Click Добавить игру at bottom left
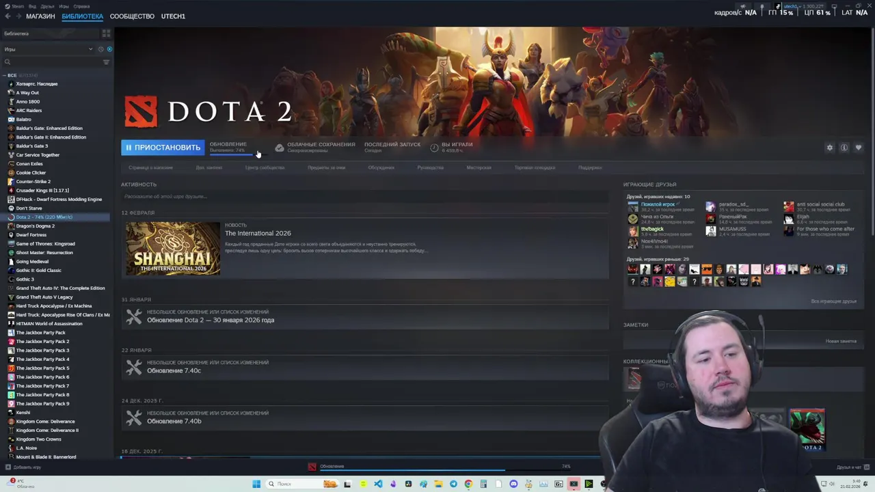This screenshot has width=875, height=492. pyautogui.click(x=23, y=467)
